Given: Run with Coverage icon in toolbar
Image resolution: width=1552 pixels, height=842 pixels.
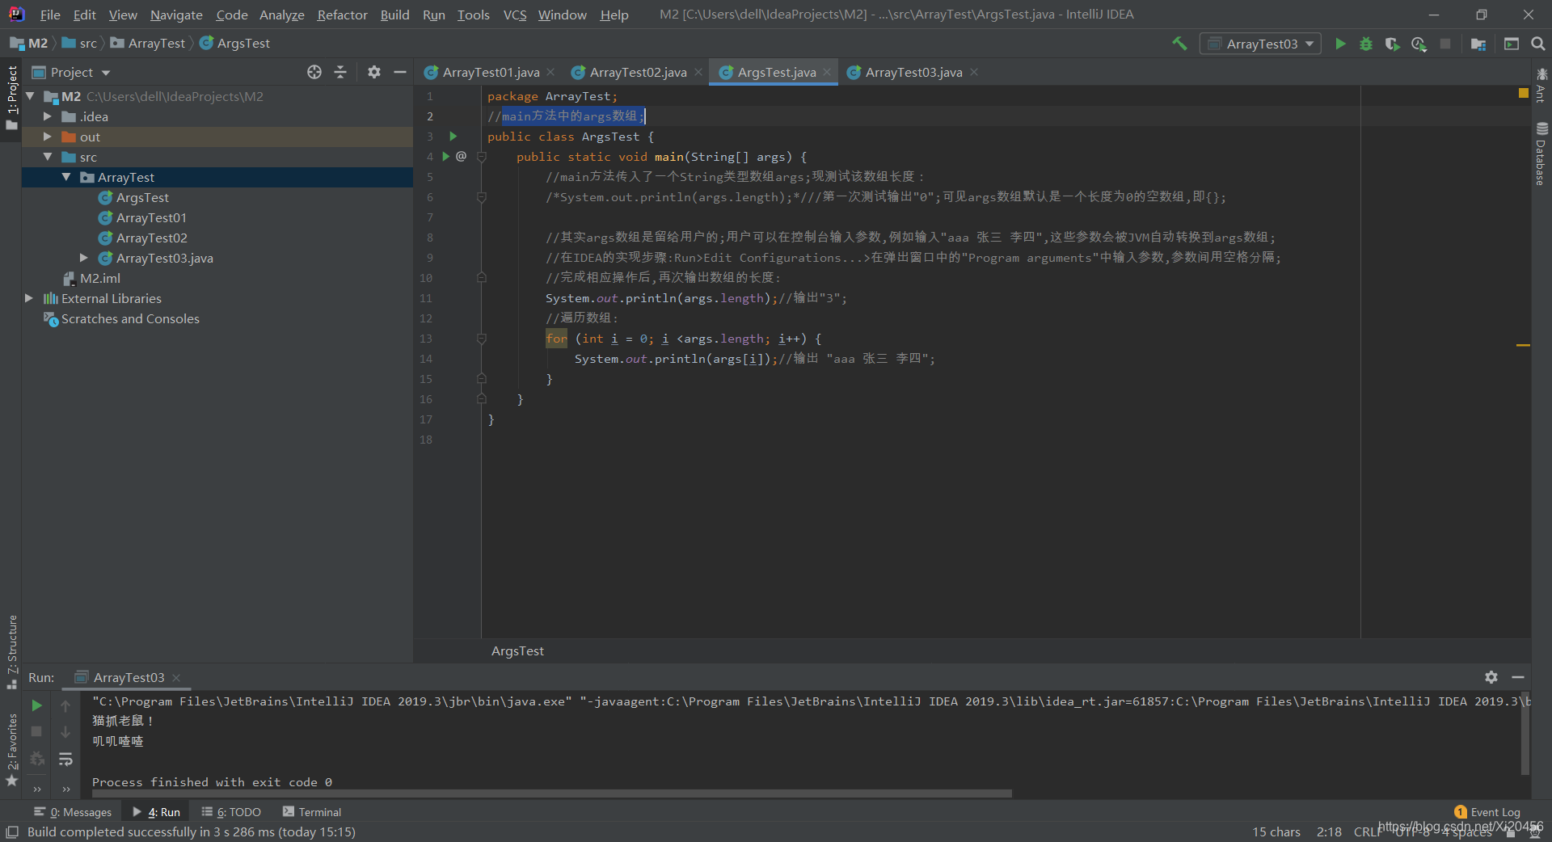Looking at the screenshot, I should coord(1392,44).
